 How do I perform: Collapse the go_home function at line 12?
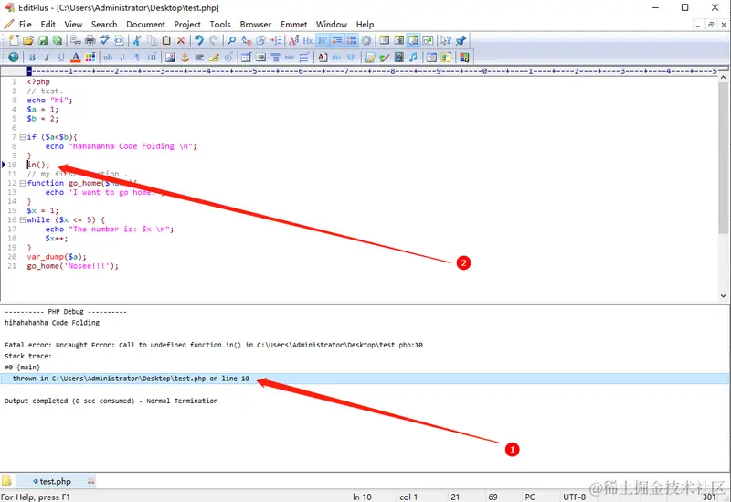[x=22, y=183]
